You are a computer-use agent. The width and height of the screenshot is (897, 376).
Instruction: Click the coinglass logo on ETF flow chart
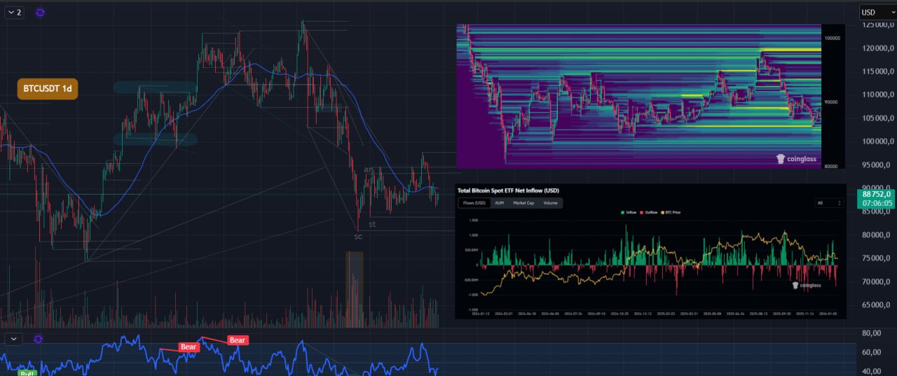[x=807, y=286]
